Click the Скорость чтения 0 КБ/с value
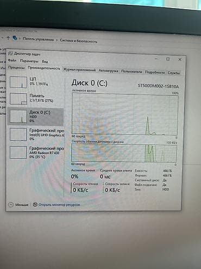The height and width of the screenshot is (269, 201). point(80,190)
